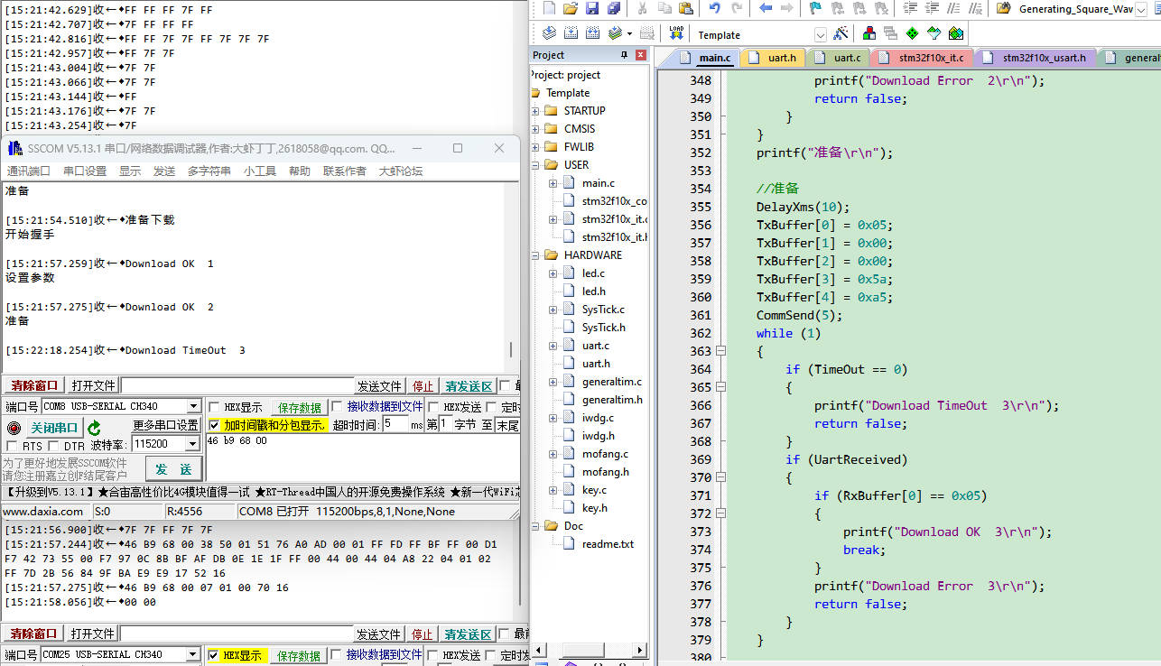1161x666 pixels.
Task: Click the Paste clipboard icon
Action: (x=686, y=8)
